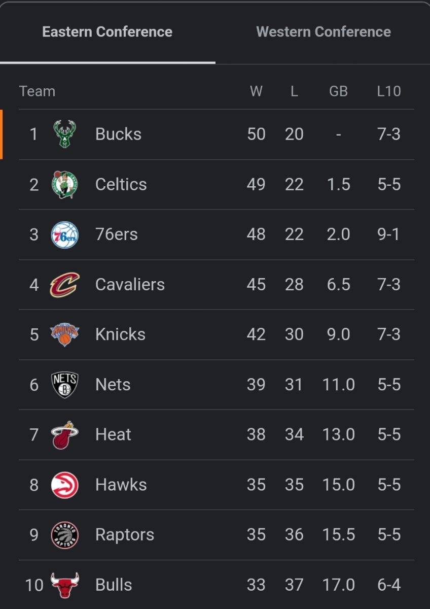The width and height of the screenshot is (430, 609).
Task: Open the Raptors team name link
Action: (x=125, y=535)
